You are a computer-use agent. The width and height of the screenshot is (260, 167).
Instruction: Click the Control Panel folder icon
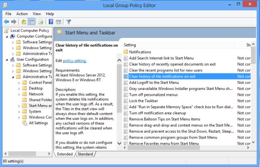[24, 82]
